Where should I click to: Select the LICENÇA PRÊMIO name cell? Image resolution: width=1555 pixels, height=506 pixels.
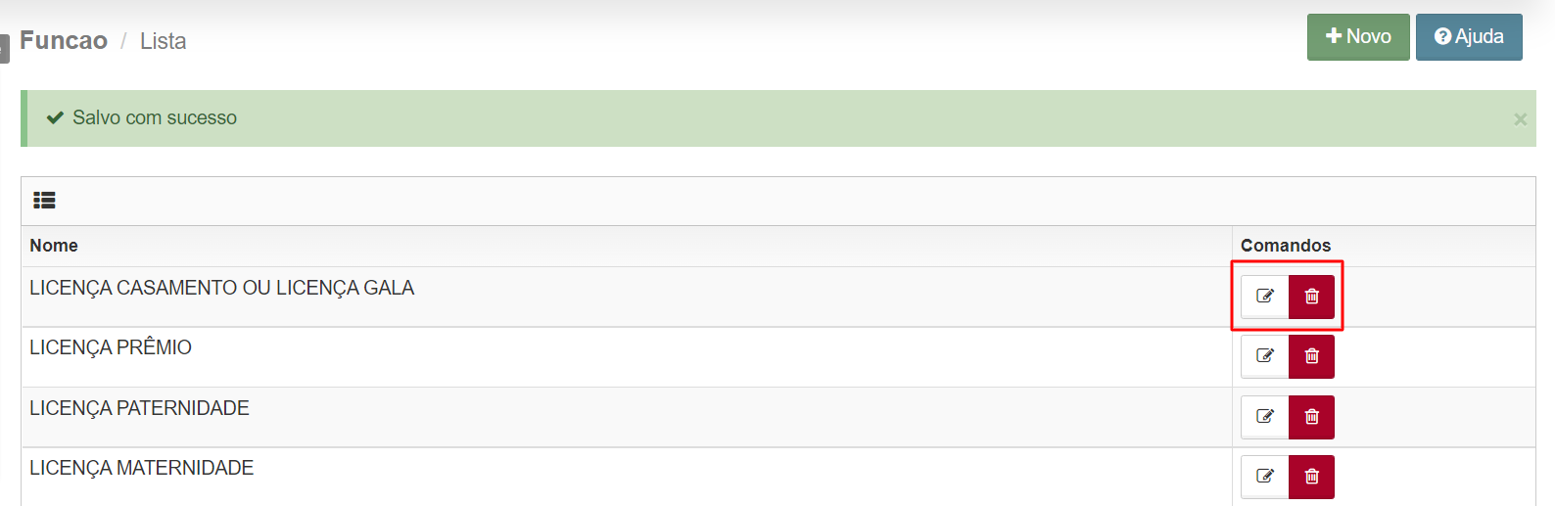point(627,357)
